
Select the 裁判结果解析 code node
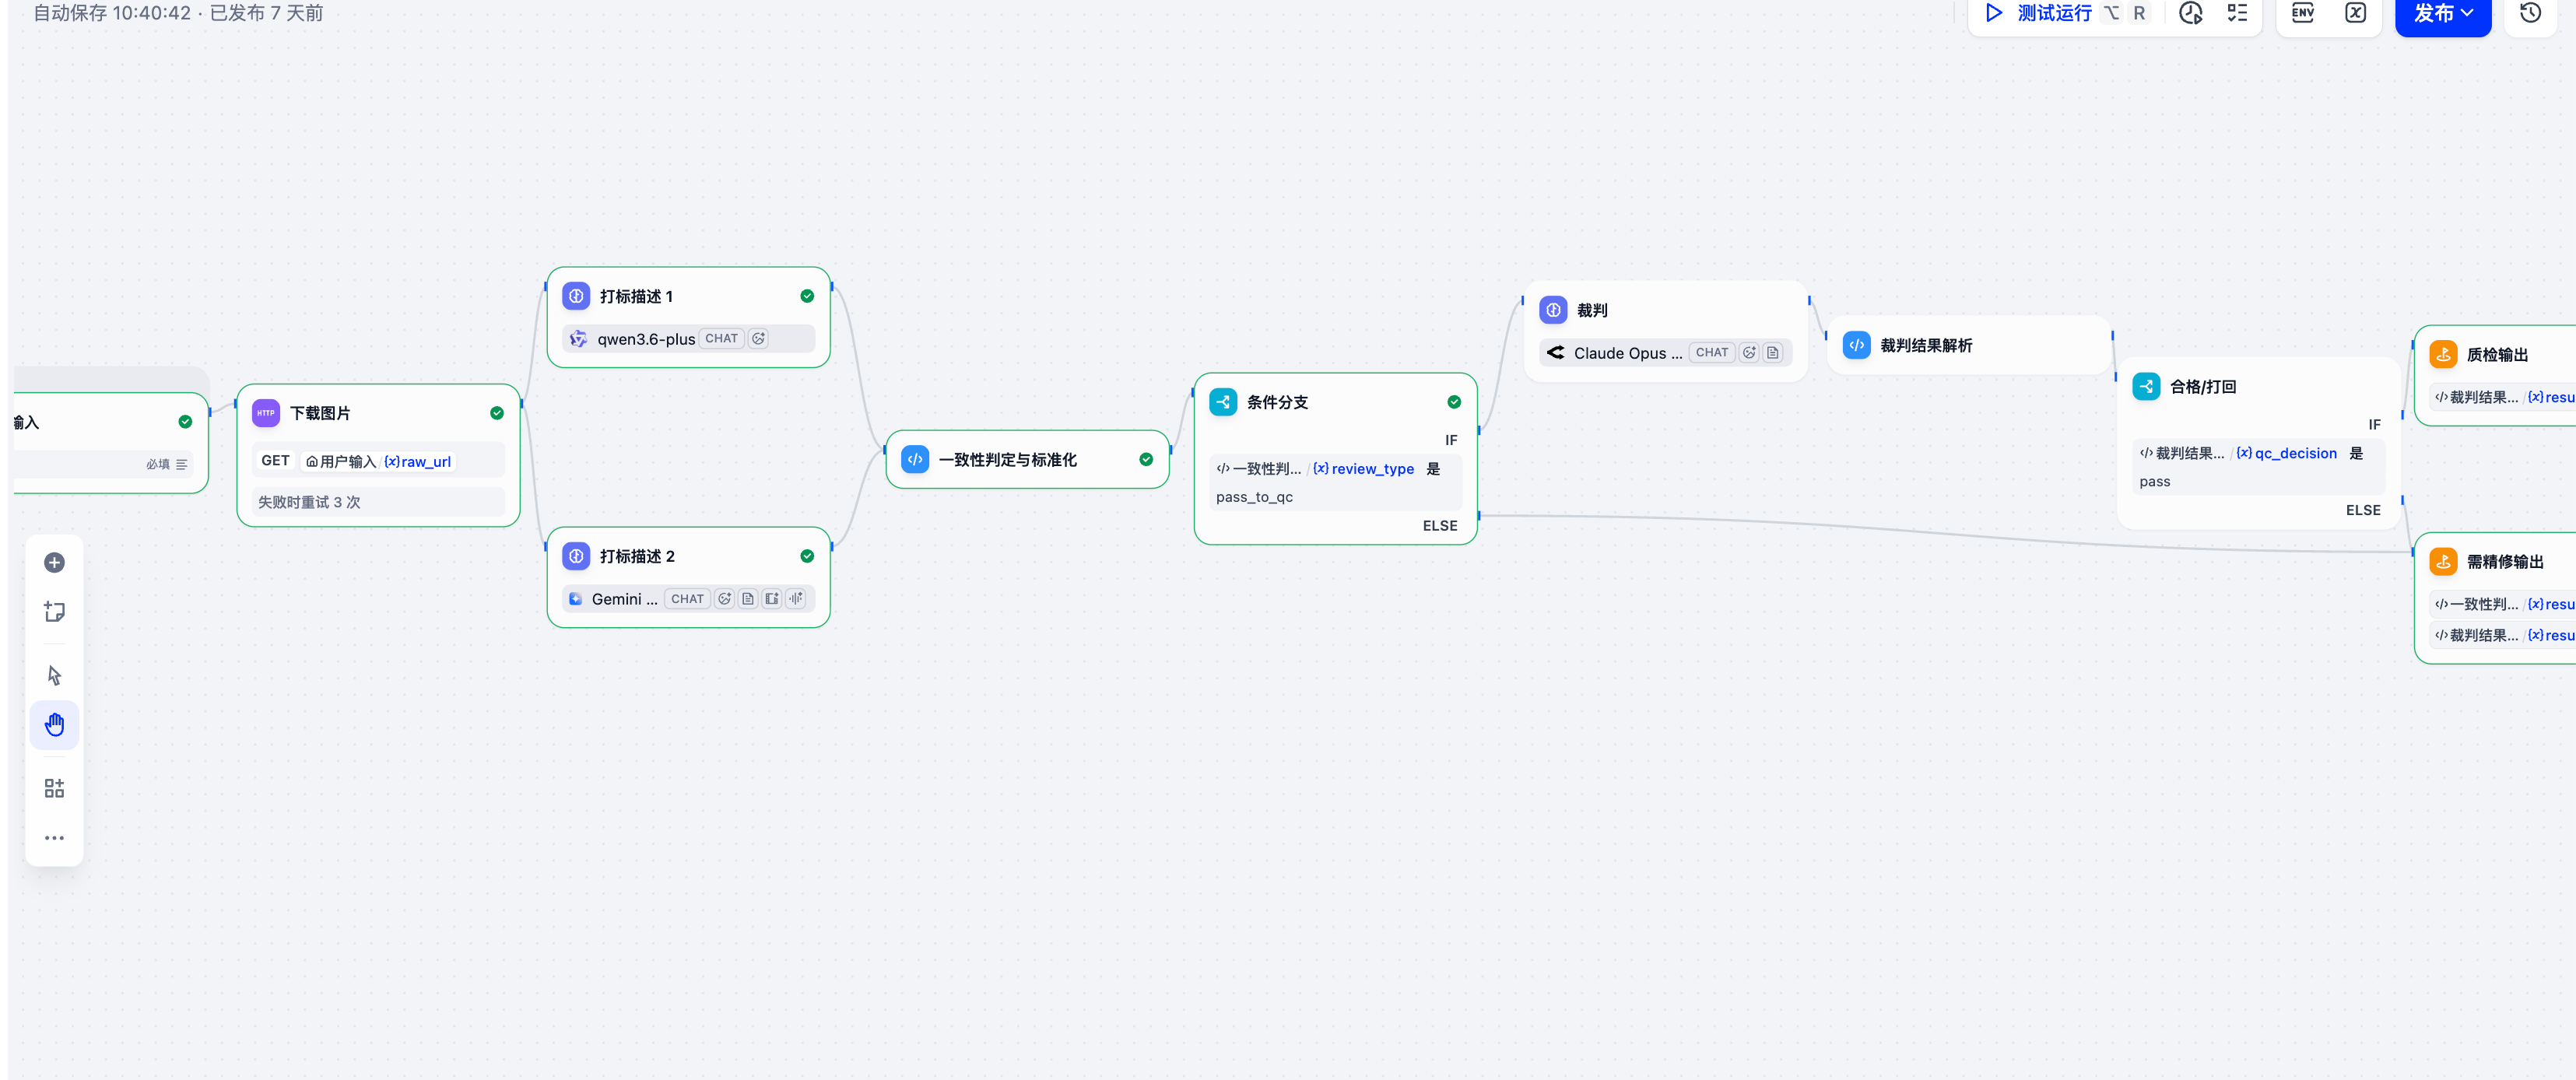point(1968,346)
